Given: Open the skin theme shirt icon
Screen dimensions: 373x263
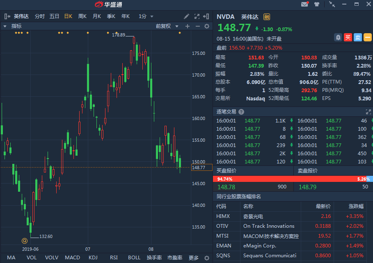Looking at the screenshot, I should 317,4.
